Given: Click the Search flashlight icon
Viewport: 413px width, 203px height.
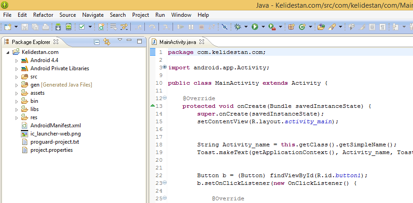Looking at the screenshot, I should [x=333, y=27].
